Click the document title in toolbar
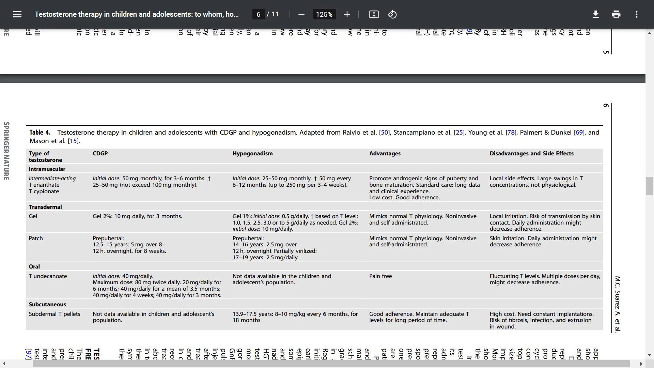 click(x=137, y=14)
